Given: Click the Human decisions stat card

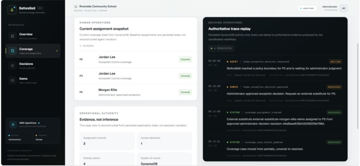Looking at the screenshot, I should (x=164, y=141).
